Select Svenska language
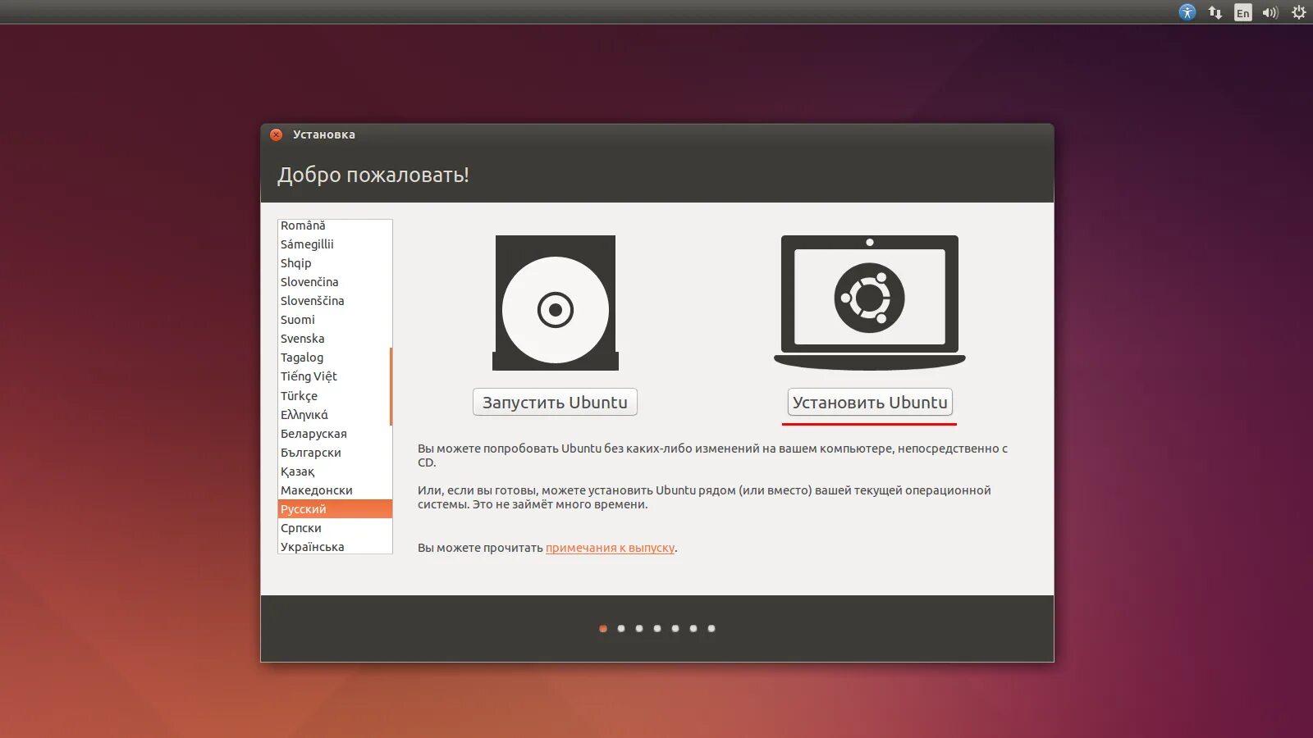 pyautogui.click(x=335, y=339)
